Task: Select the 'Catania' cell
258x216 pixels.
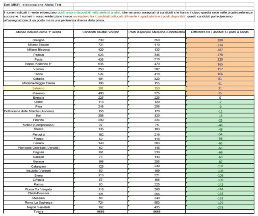Action: point(39,79)
